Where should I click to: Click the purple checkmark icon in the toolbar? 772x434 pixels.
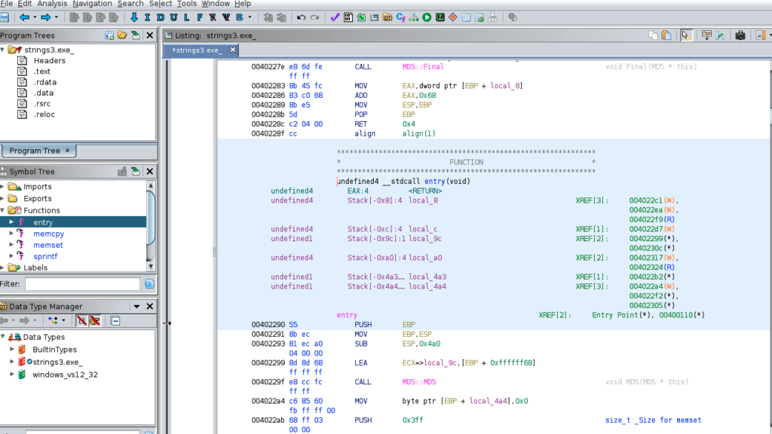click(x=335, y=18)
